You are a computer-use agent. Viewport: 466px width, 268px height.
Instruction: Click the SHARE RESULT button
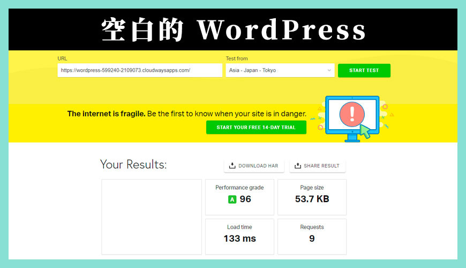tap(318, 166)
